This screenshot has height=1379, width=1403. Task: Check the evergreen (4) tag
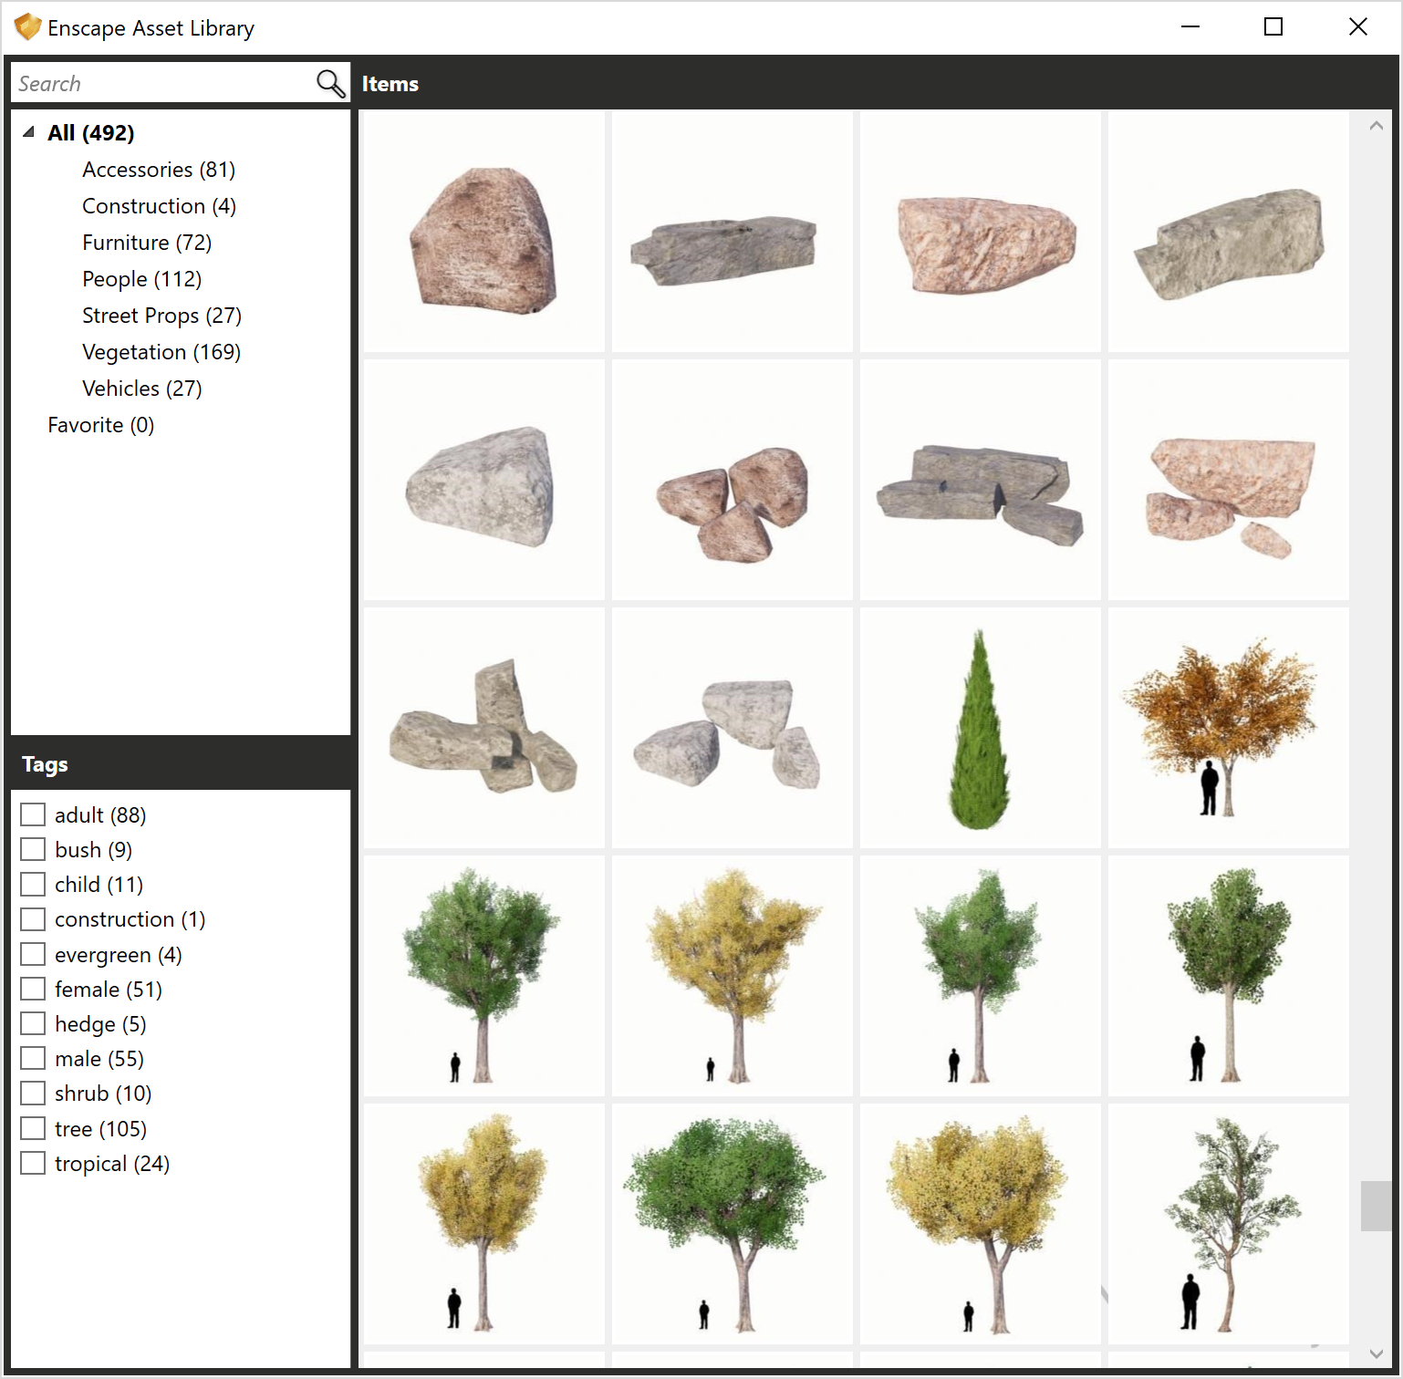point(33,953)
